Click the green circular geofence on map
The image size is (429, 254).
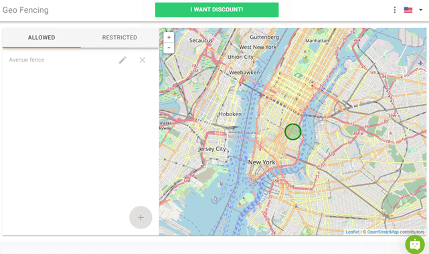292,132
